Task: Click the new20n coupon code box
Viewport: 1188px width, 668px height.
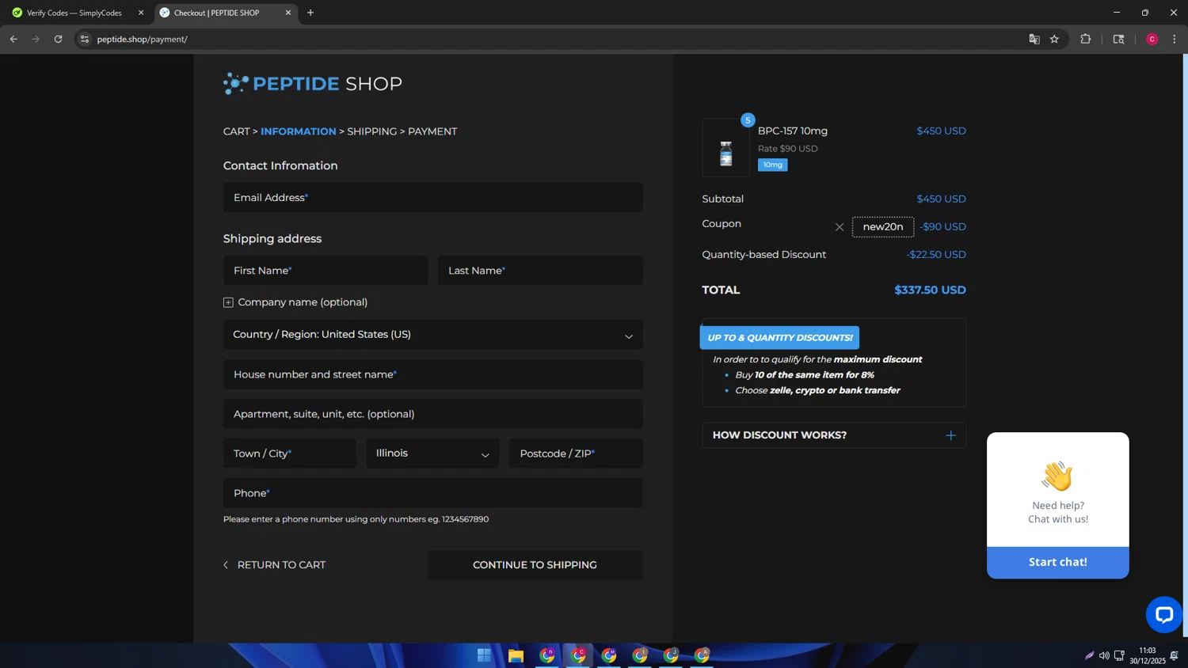Action: tap(883, 227)
